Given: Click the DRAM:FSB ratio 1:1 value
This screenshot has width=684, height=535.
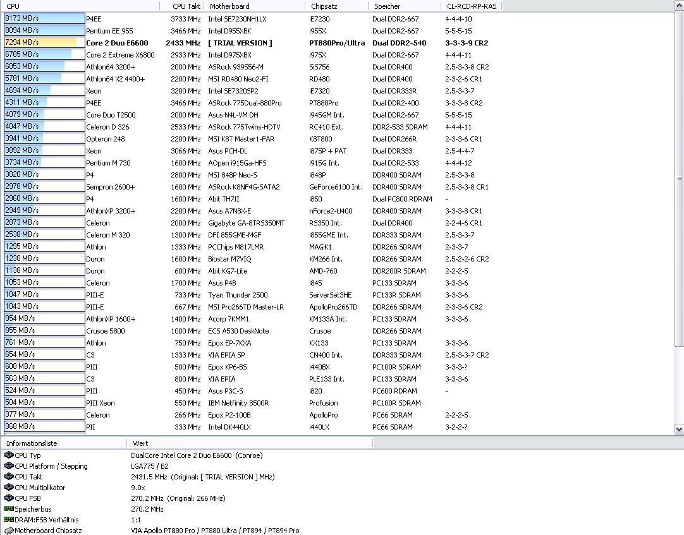Looking at the screenshot, I should [x=136, y=520].
